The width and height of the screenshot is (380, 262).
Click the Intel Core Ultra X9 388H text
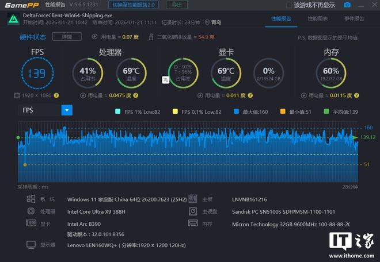click(96, 211)
